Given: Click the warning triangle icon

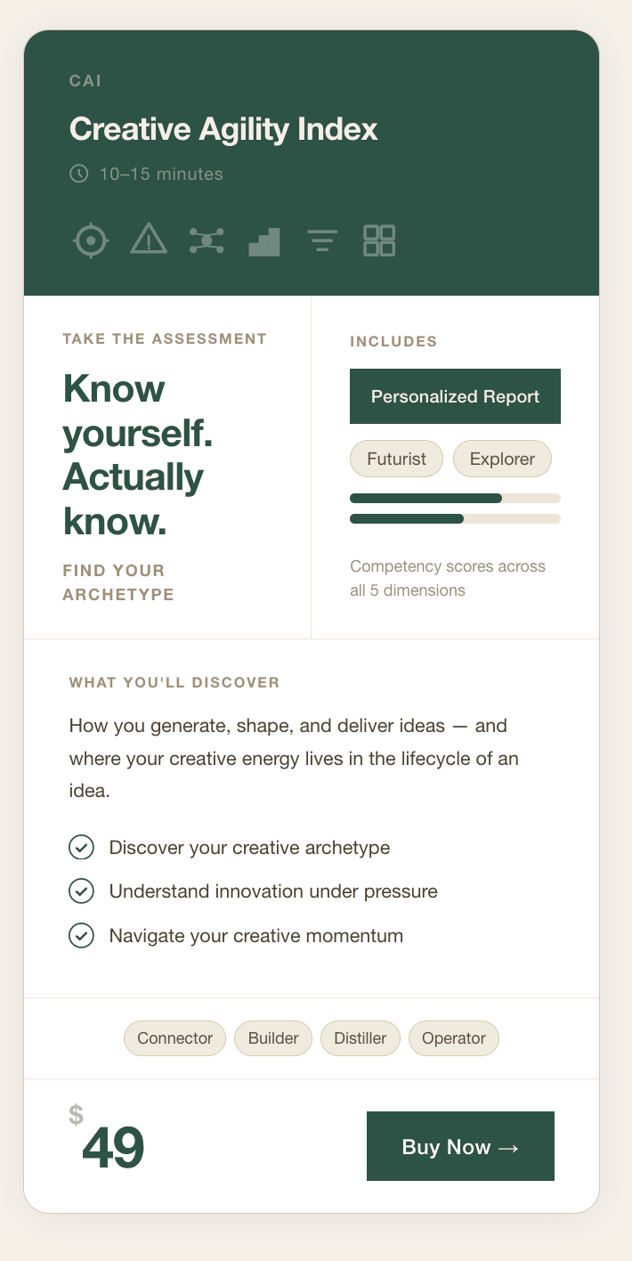Looking at the screenshot, I should point(149,240).
